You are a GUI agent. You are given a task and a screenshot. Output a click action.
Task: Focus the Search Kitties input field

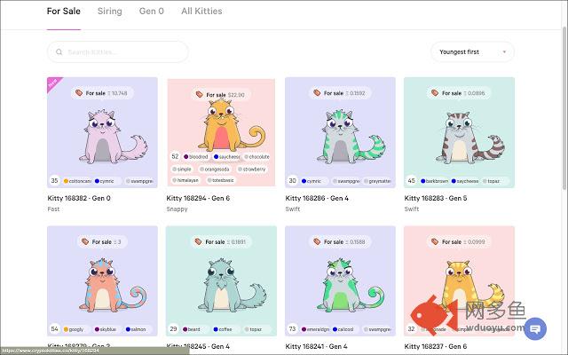[118, 51]
